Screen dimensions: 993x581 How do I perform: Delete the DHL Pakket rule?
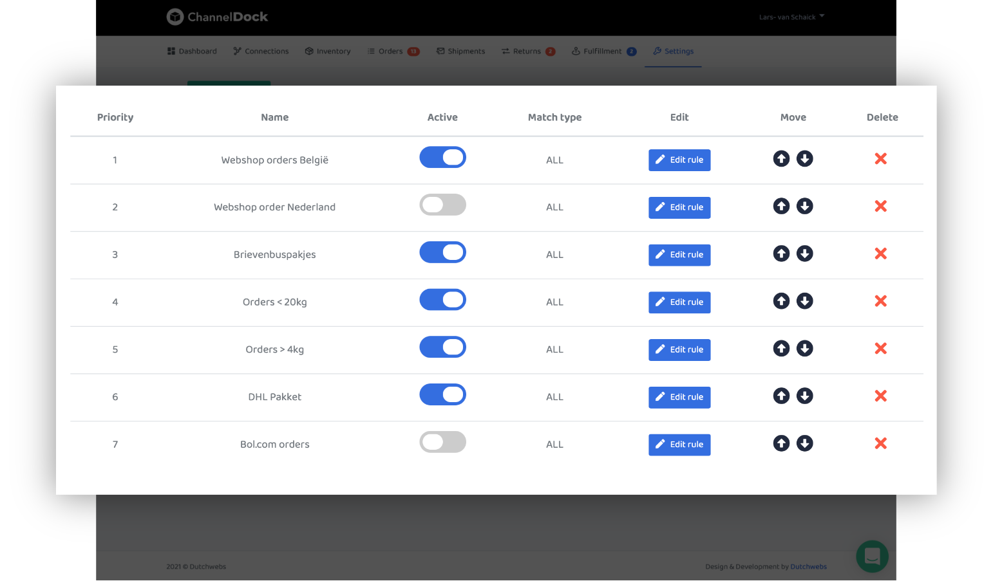click(x=880, y=396)
